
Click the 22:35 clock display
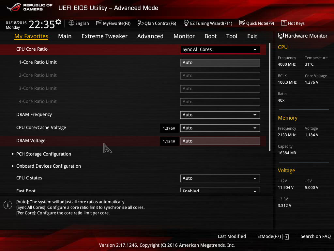(x=42, y=24)
